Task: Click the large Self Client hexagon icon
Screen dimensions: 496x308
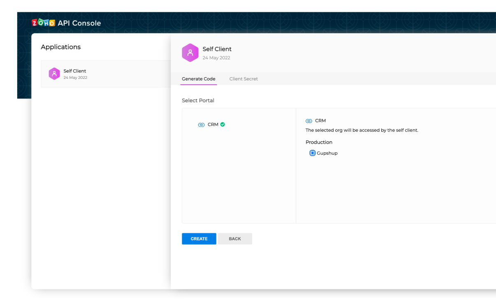Action: click(x=190, y=53)
